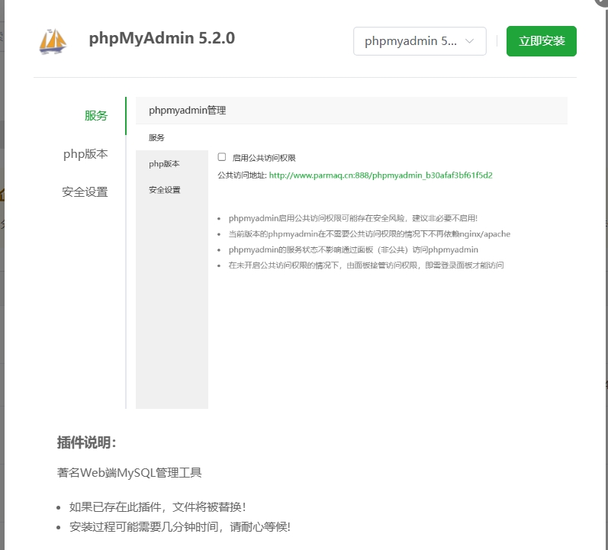
Task: Open the large 安全设置 sidebar tab
Action: click(x=85, y=192)
